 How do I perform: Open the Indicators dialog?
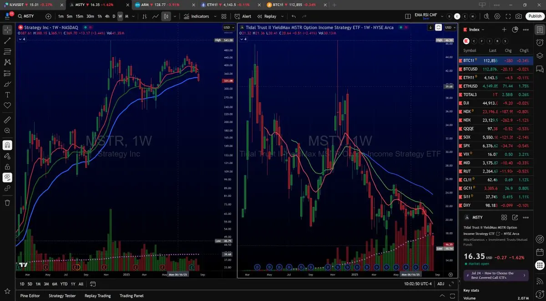[197, 16]
